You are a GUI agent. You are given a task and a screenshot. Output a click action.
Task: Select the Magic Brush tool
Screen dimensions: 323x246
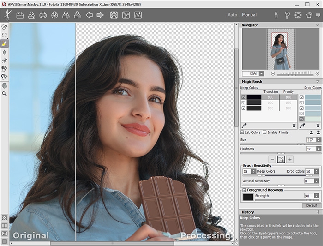pos(5,43)
